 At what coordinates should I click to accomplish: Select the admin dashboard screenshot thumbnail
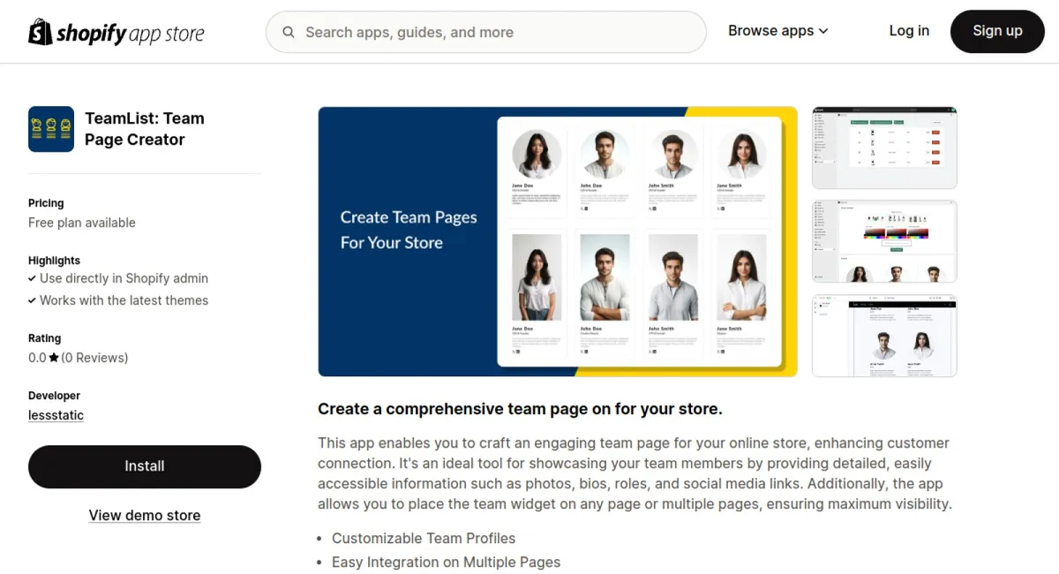[x=883, y=147]
